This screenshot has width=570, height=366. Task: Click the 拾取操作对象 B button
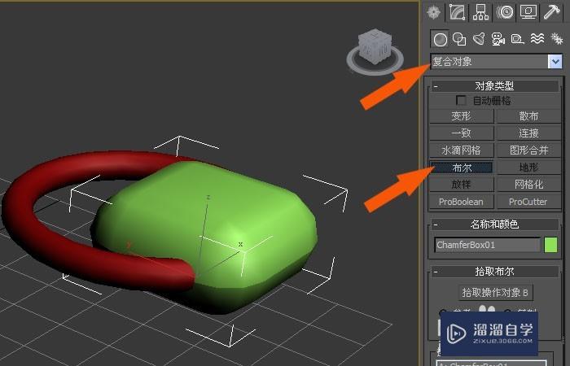click(495, 293)
